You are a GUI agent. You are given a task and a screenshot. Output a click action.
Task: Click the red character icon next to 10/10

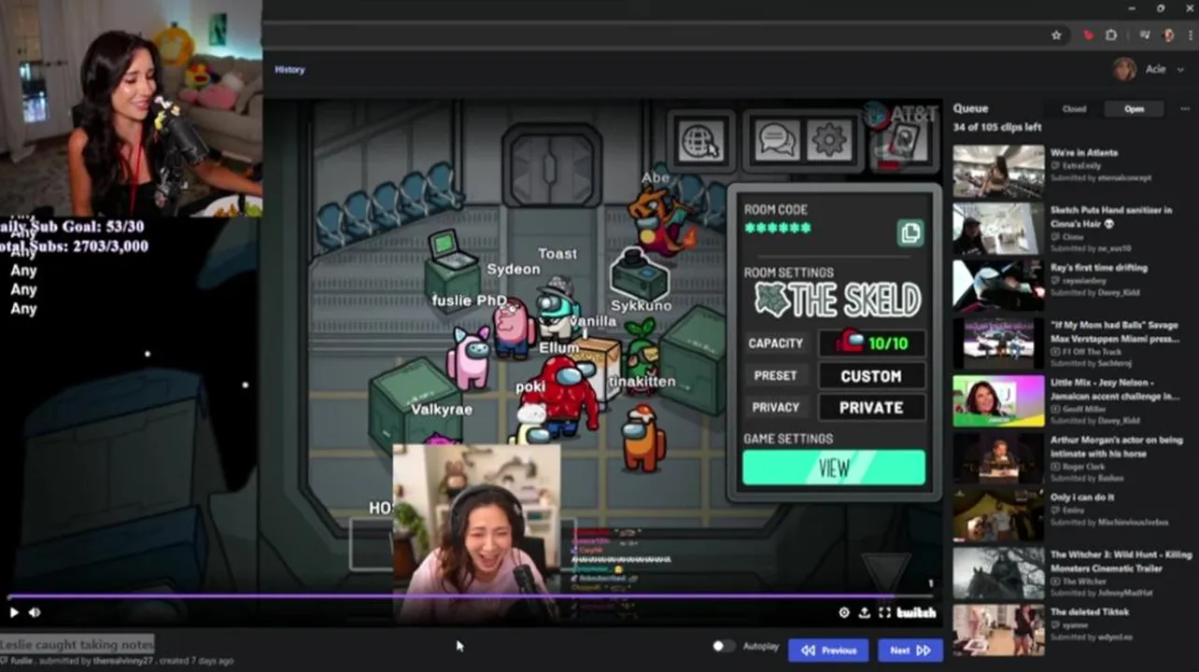849,341
